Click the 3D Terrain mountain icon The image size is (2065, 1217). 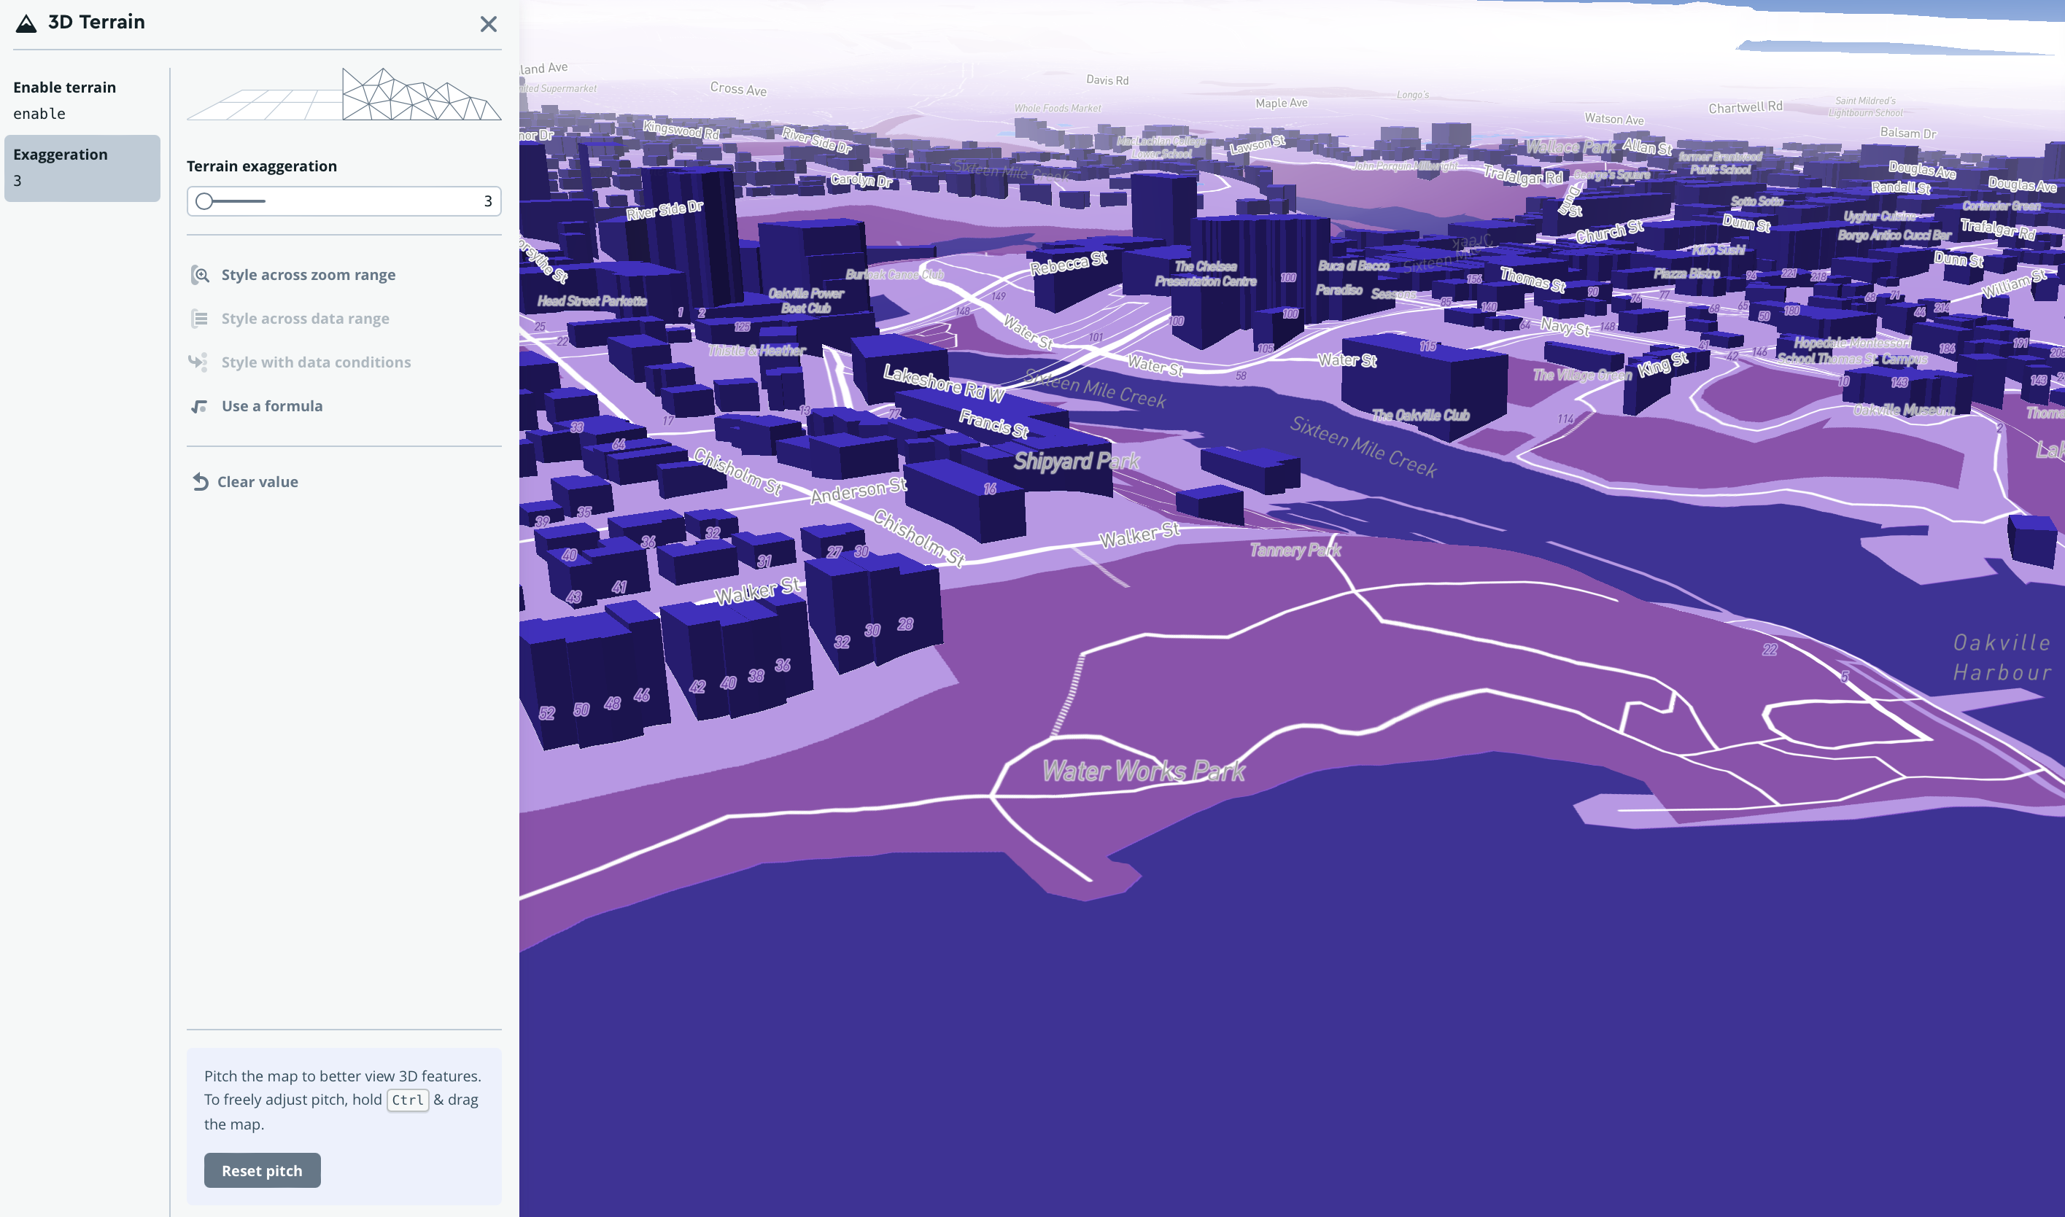click(x=26, y=23)
